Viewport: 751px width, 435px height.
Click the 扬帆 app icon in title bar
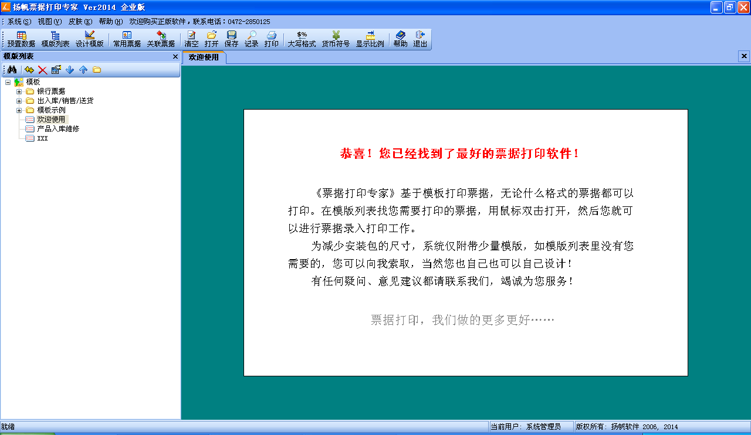coord(6,7)
